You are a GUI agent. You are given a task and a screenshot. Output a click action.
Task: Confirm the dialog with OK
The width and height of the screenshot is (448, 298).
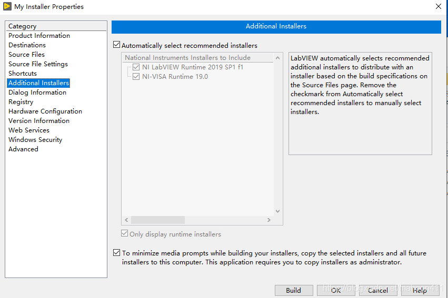[x=336, y=290]
